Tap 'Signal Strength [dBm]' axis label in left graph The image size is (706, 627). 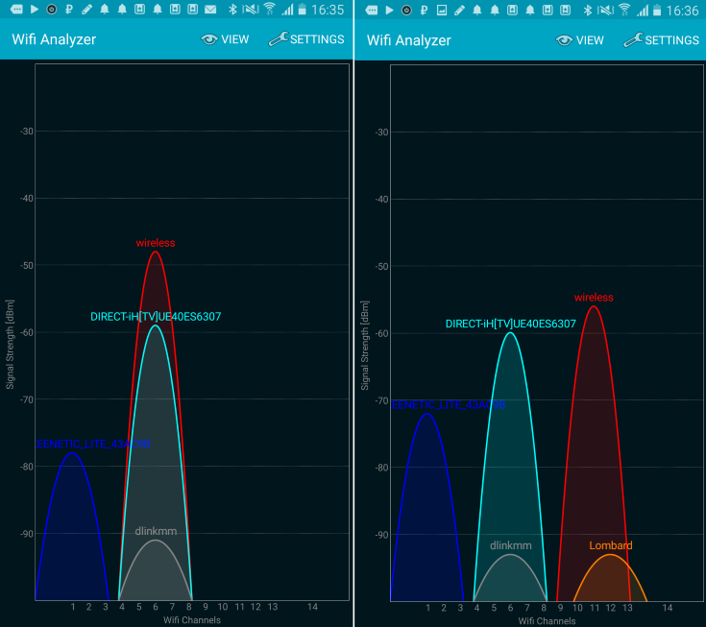[x=10, y=345]
